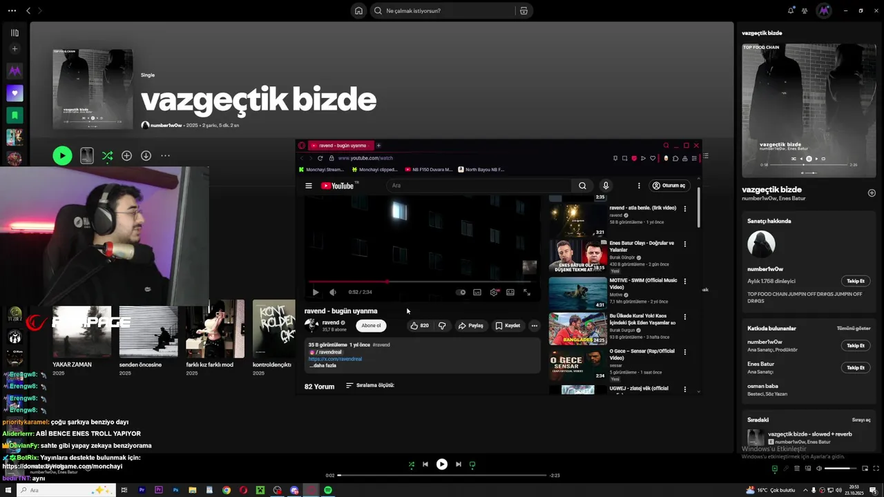
Task: Skip to next track in Spotify
Action: point(459,465)
